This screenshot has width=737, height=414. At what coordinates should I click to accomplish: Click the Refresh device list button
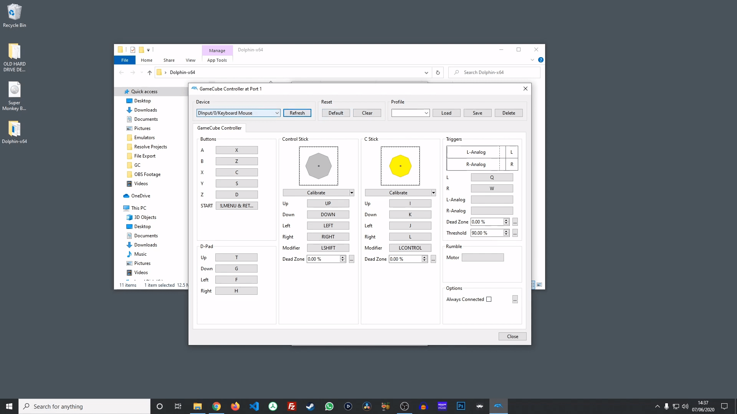297,113
